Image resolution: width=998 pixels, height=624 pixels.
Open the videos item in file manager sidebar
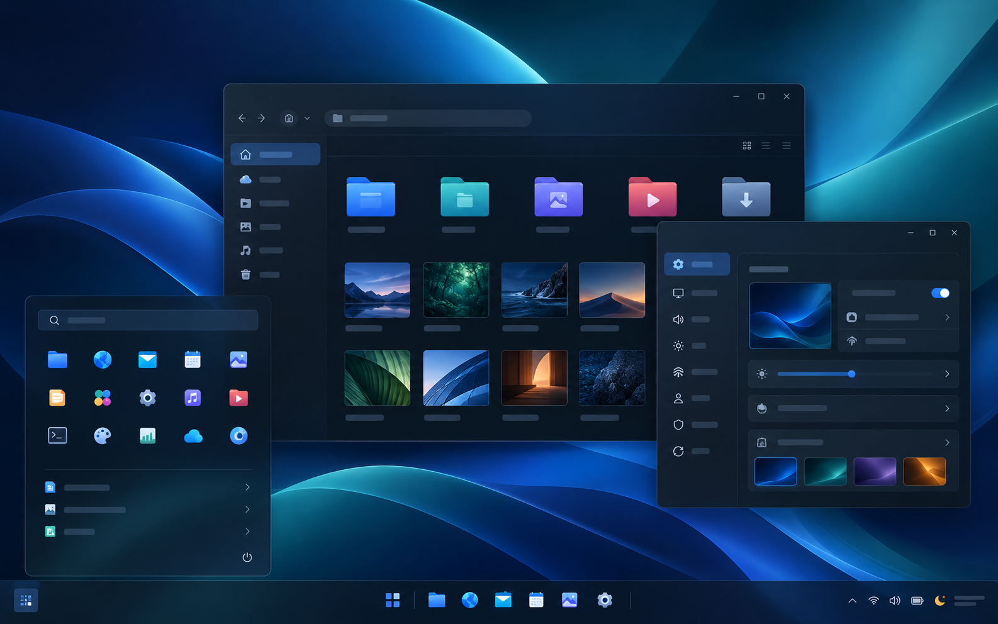point(264,203)
